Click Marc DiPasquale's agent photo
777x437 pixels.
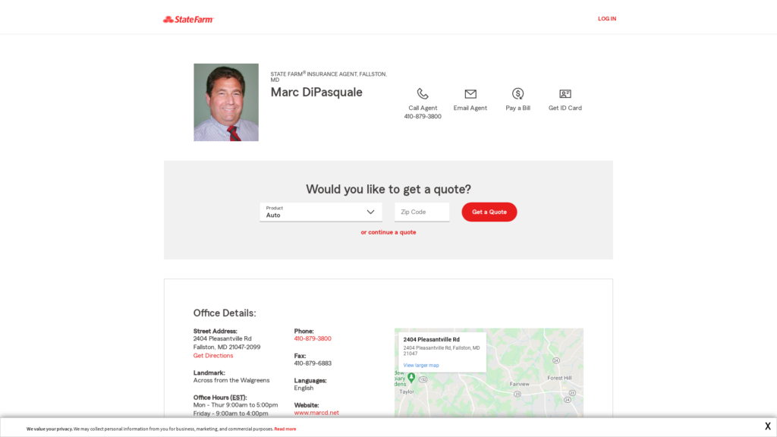pyautogui.click(x=226, y=102)
